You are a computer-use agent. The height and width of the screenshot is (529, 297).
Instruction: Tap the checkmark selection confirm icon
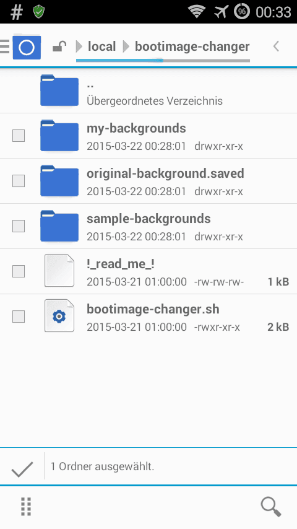[x=22, y=469]
